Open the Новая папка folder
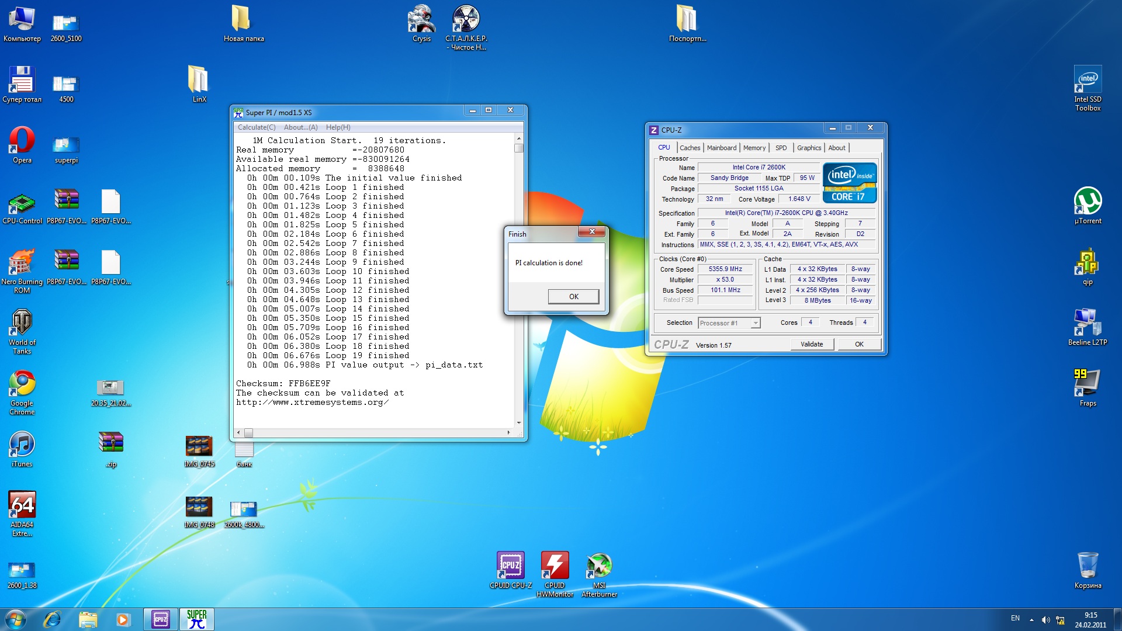1122x631 pixels. [243, 25]
